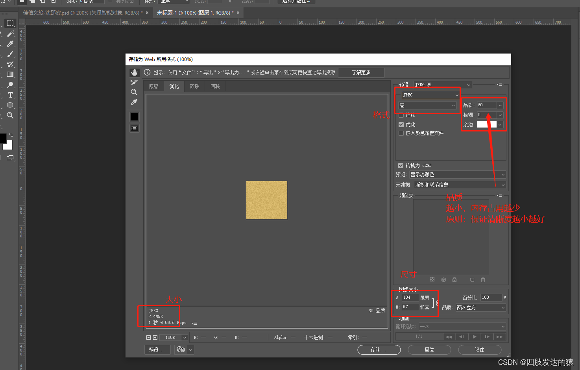Click the info icon beside the tip text
This screenshot has height=370, width=580.
pos(147,72)
